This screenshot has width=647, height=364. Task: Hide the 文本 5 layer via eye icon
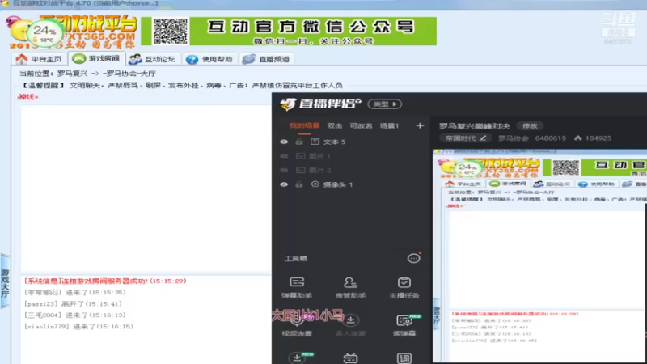click(284, 142)
